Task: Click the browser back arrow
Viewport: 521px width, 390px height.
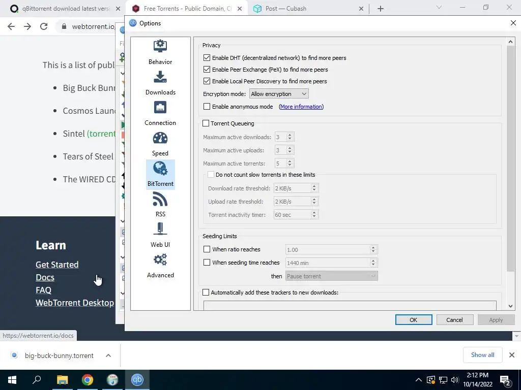Action: [11, 26]
